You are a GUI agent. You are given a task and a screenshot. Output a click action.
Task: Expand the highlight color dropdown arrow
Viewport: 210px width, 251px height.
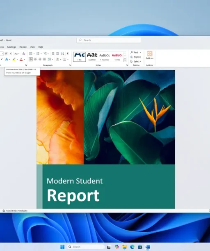17,59
